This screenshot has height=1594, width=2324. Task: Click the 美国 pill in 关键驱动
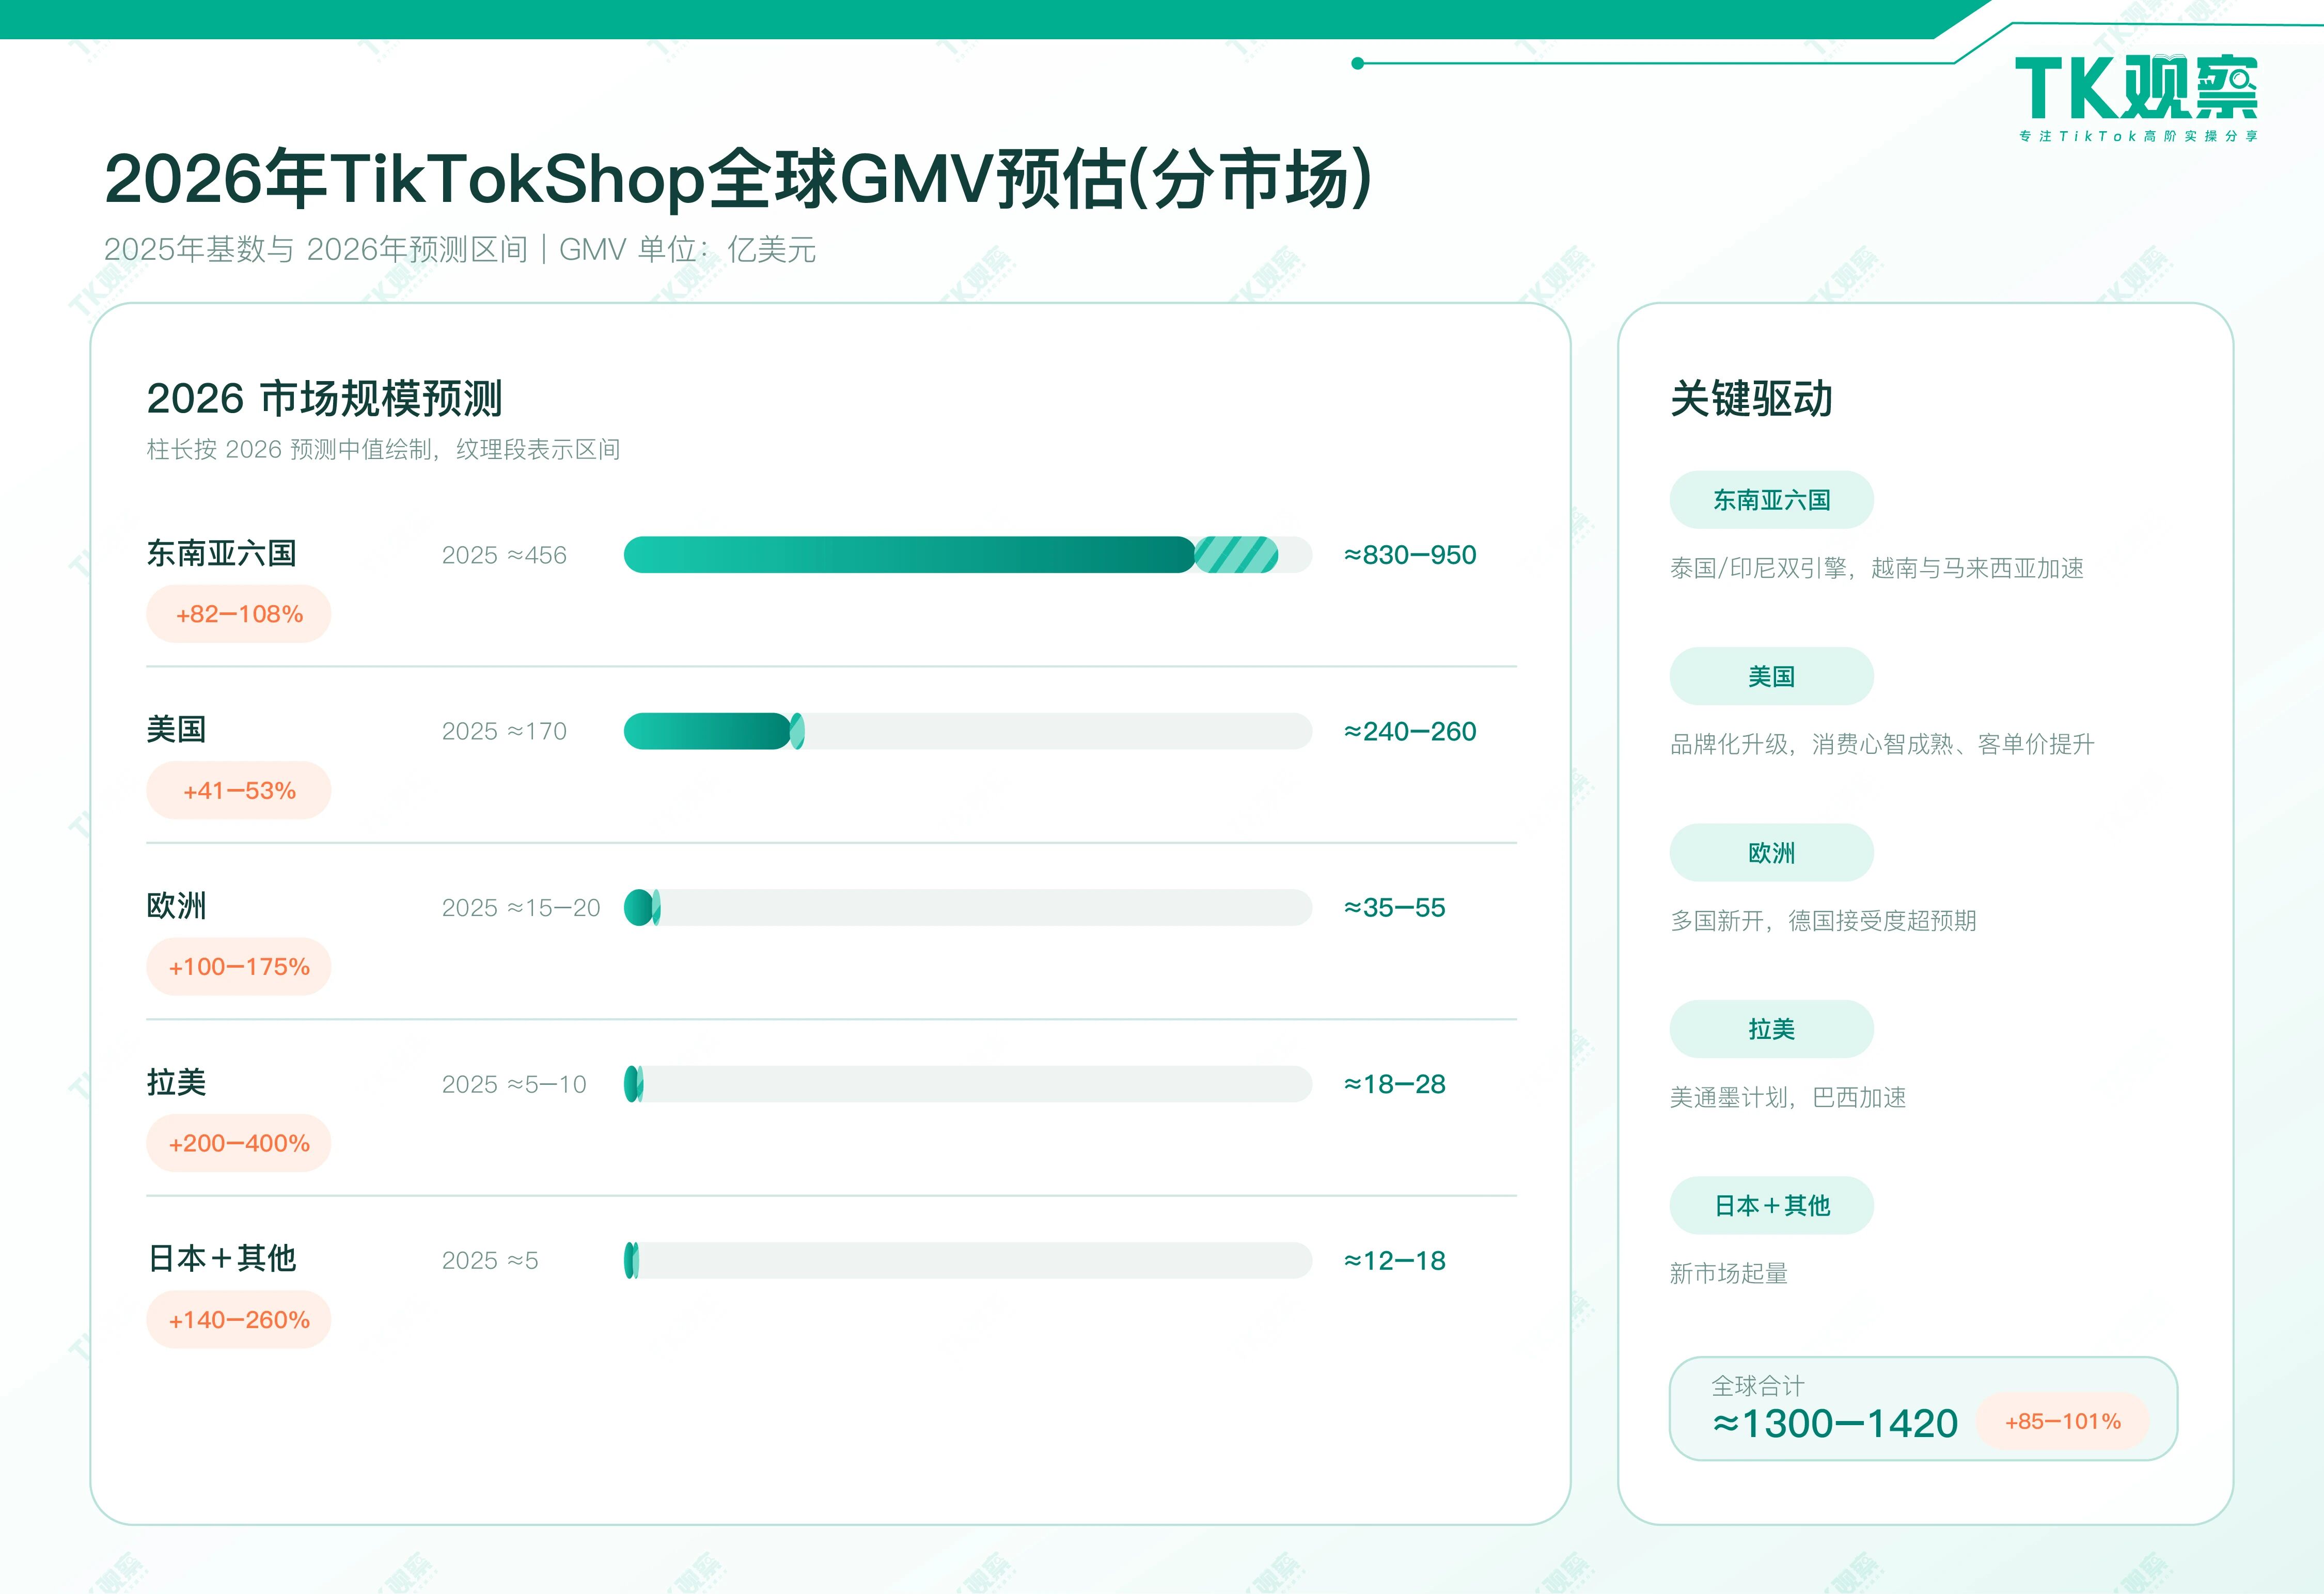[1771, 676]
